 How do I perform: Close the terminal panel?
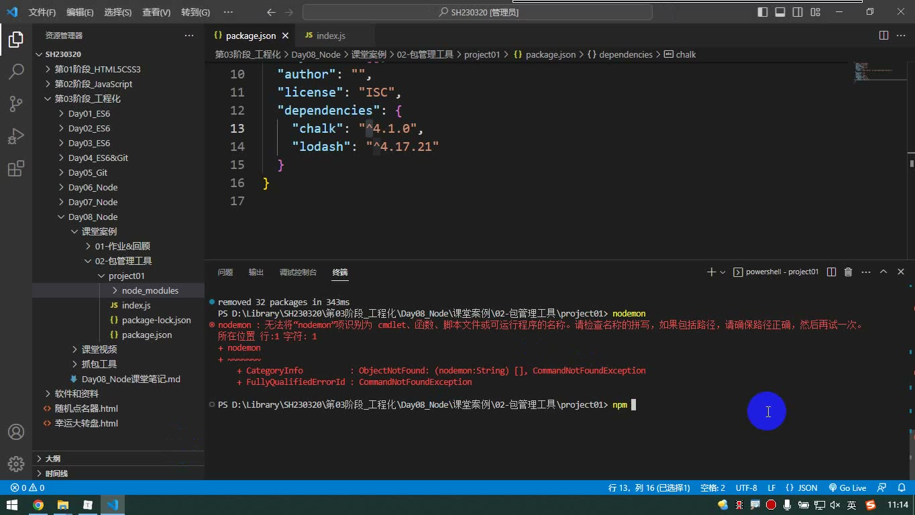(x=901, y=272)
